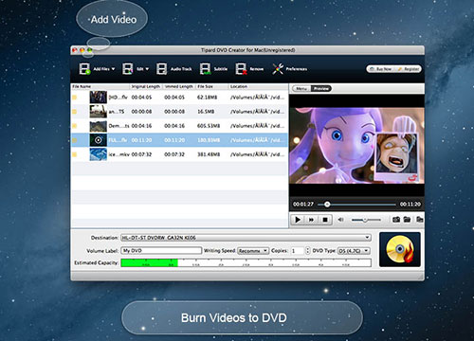Toggle the checkbox for the 62.18MB flv file
The height and width of the screenshot is (341, 474).
coord(75,98)
